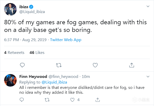154x106 pixels.
Task: Like ibiza's main tweet
Action: click(95, 65)
